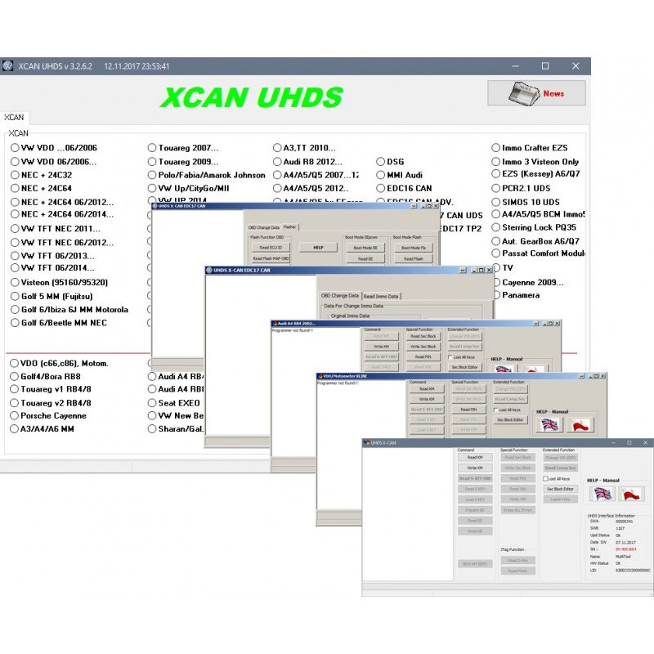Screen dimensions: 654x654
Task: Maximize the main XCAN UHDS window
Action: point(544,66)
